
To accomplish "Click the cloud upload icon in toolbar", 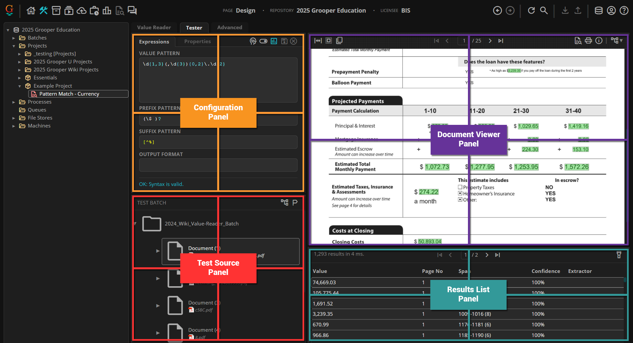I will pyautogui.click(x=81, y=11).
